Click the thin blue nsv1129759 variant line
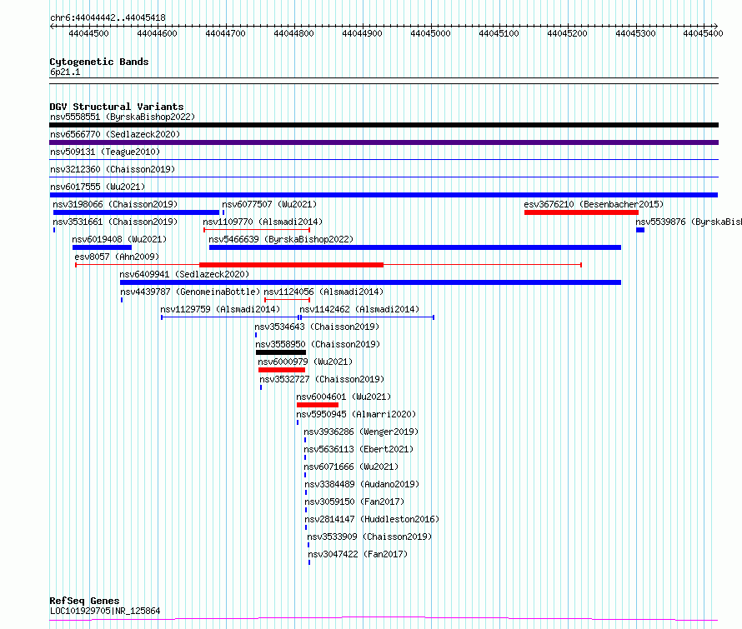The image size is (742, 629). (230, 317)
